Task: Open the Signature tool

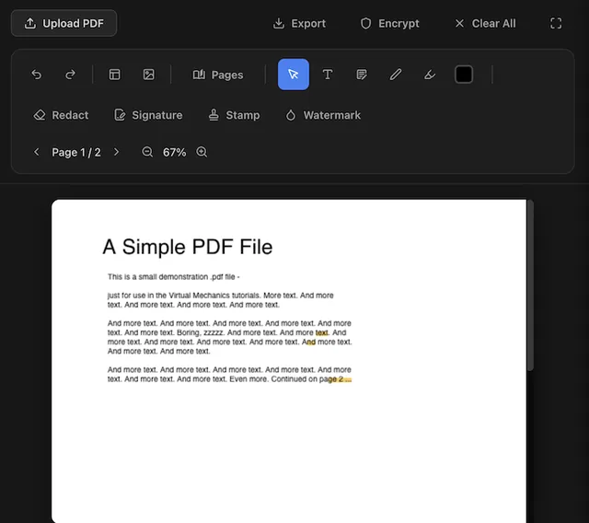Action: coord(148,115)
